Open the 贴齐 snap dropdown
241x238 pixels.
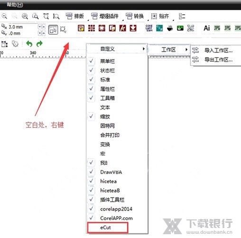[160, 16]
